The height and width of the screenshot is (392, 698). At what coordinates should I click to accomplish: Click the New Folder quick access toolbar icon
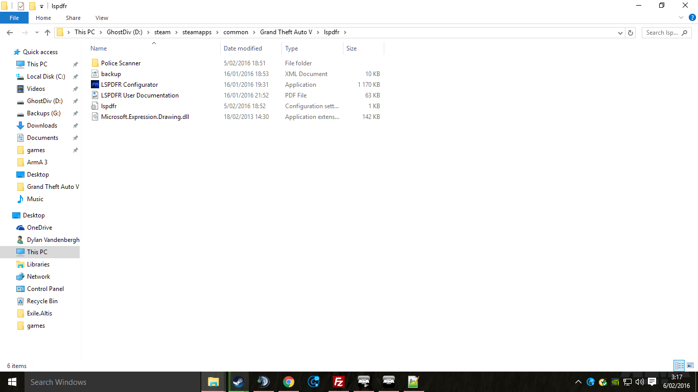tap(32, 6)
